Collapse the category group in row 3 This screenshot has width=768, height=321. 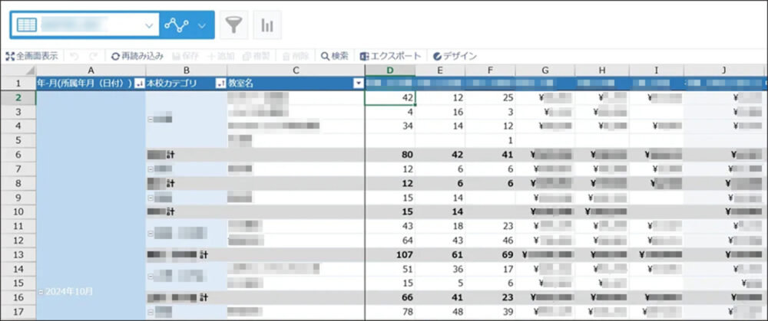pos(150,119)
